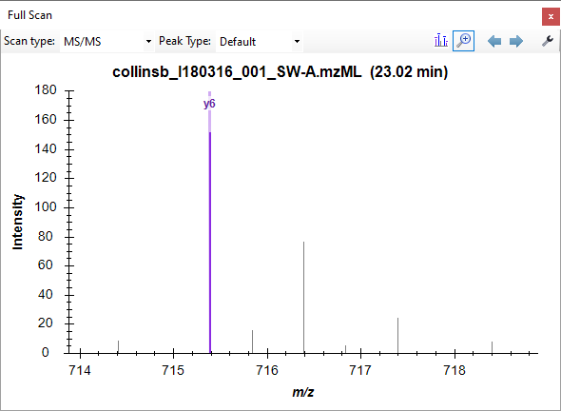Image resolution: width=561 pixels, height=411 pixels.
Task: Click the Intensity y-axis label
Action: point(17,222)
